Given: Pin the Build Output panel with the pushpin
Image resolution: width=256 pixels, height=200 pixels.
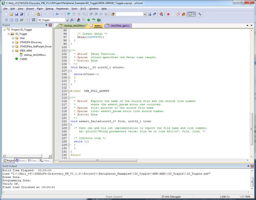Looking at the screenshot, I should pos(248,166).
